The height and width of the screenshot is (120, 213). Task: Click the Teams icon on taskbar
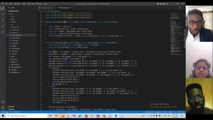(x=98, y=116)
